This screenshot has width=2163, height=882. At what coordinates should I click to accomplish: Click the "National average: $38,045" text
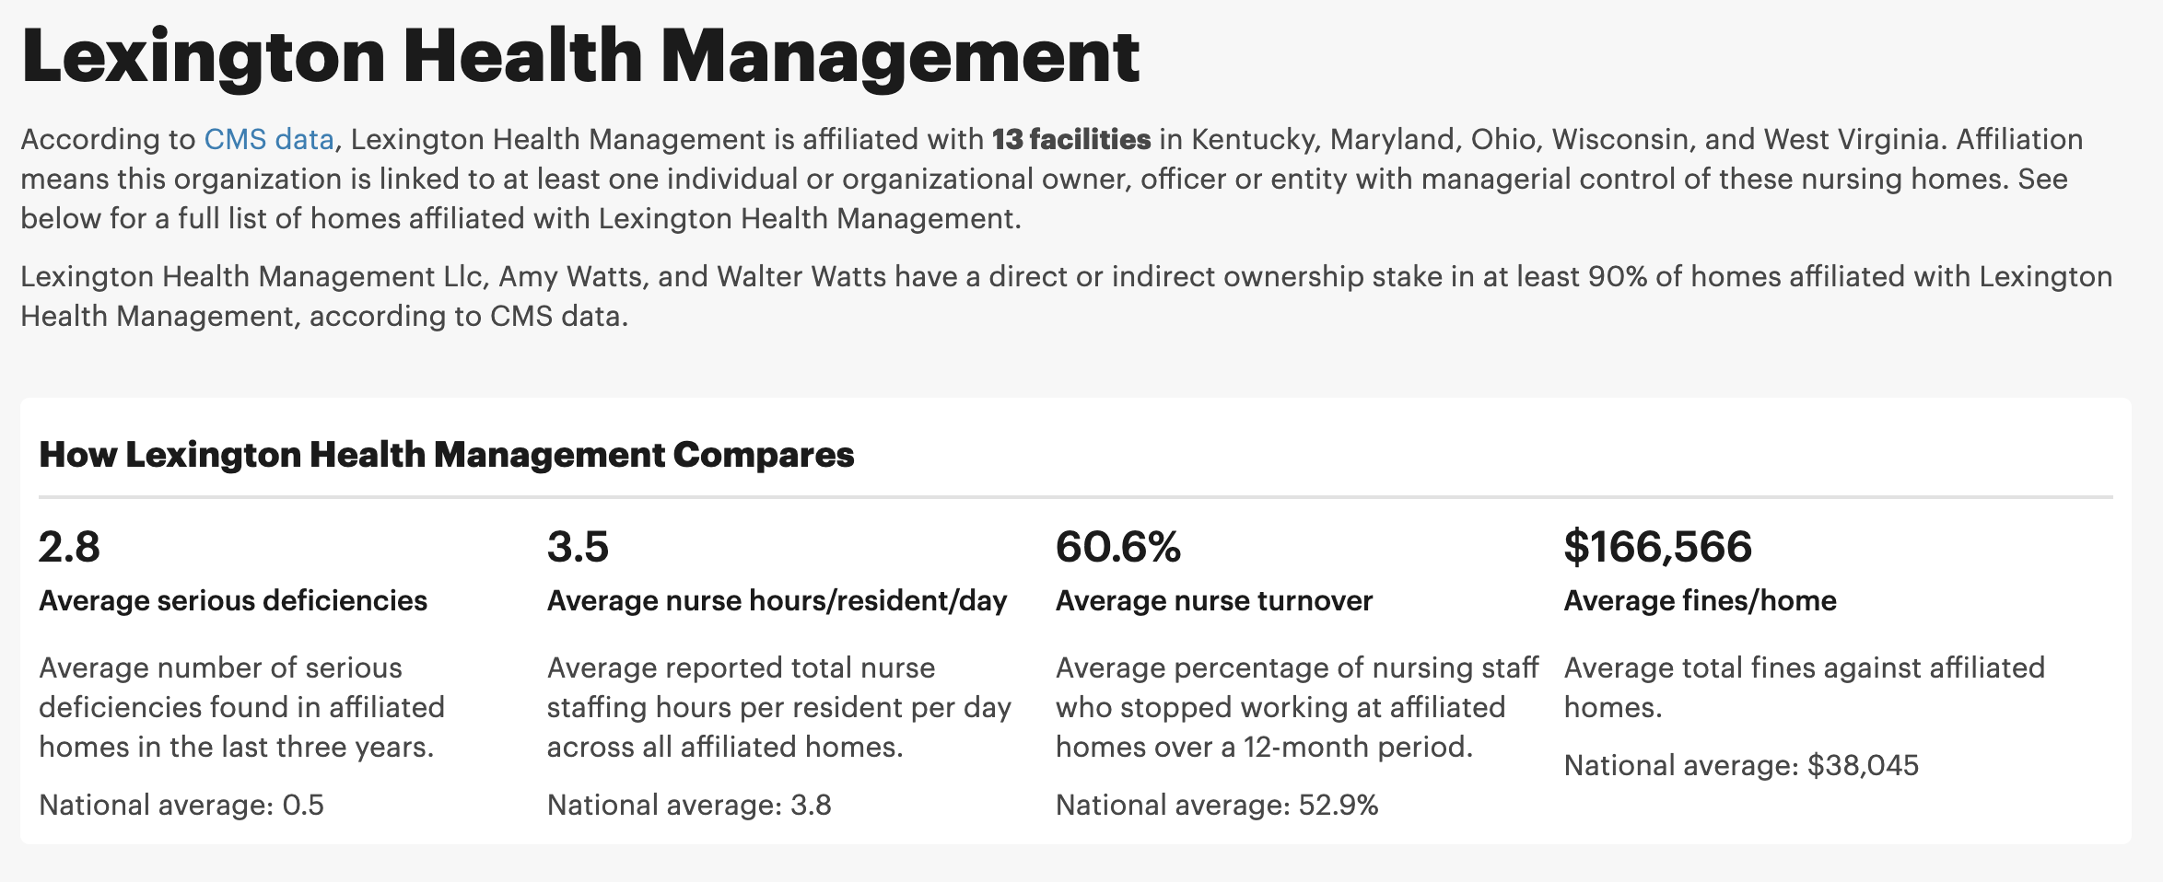click(1741, 765)
